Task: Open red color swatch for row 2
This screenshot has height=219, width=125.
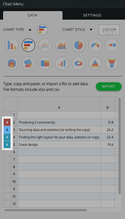Action: (x=7, y=122)
